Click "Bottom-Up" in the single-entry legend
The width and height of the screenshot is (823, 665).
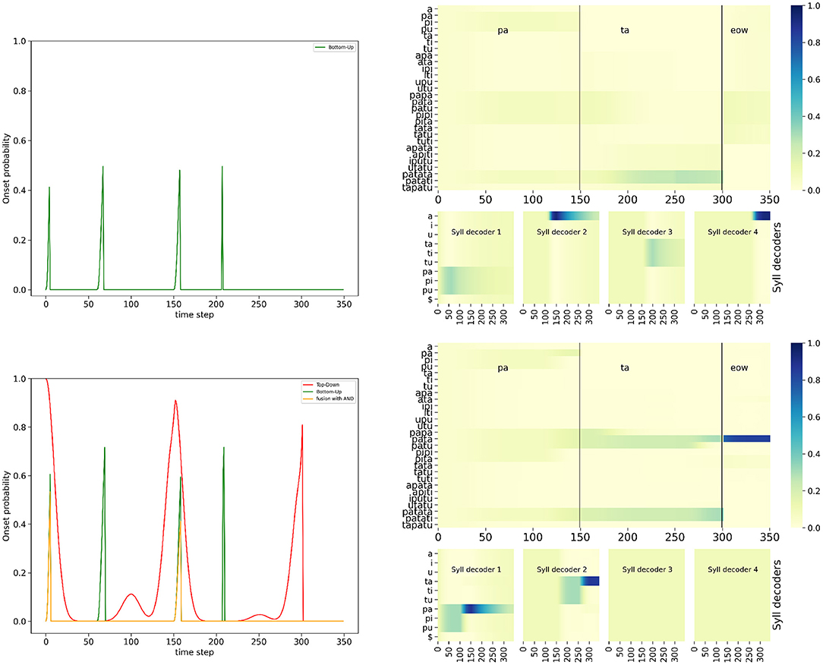click(x=341, y=47)
